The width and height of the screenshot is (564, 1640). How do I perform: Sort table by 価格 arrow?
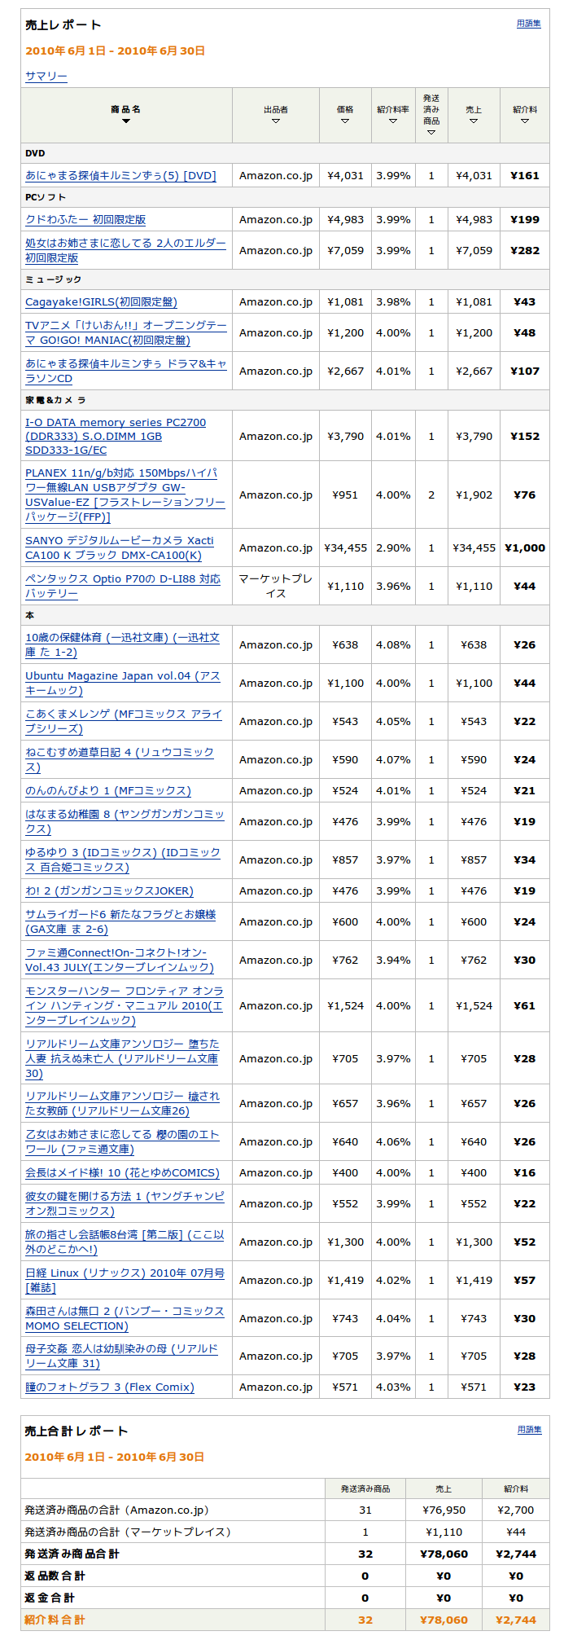[345, 121]
